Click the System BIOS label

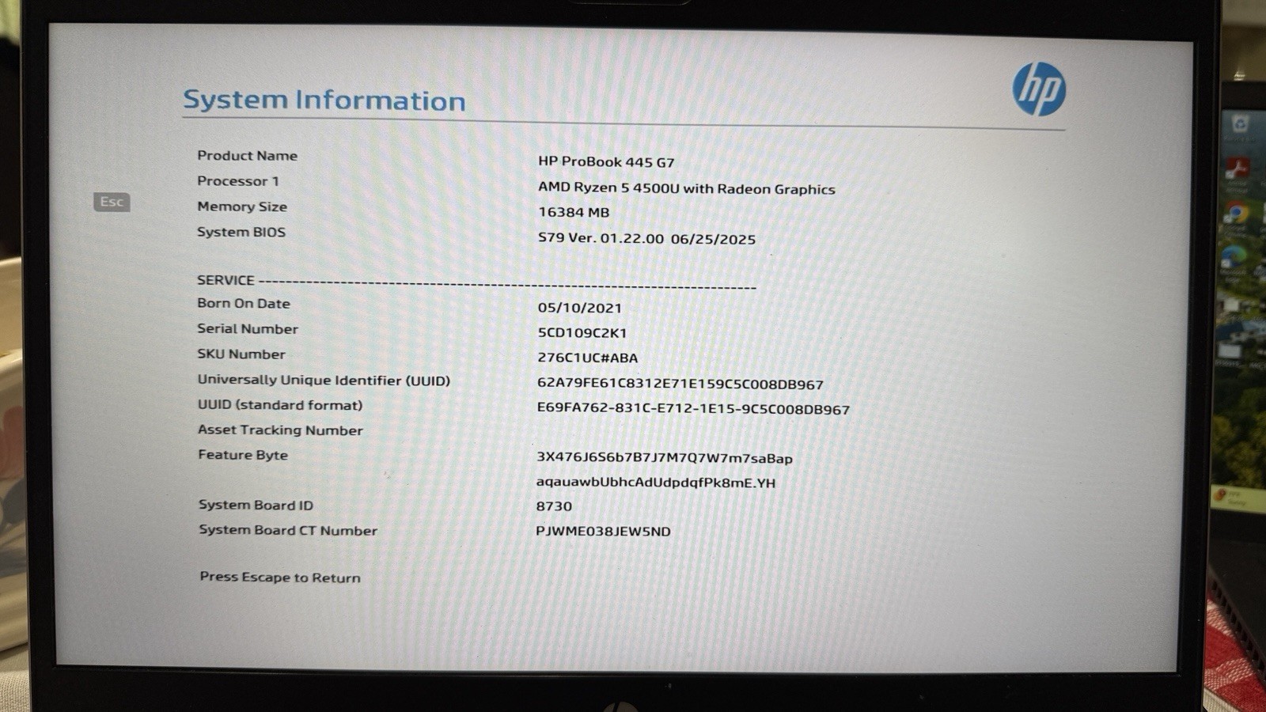click(x=241, y=232)
